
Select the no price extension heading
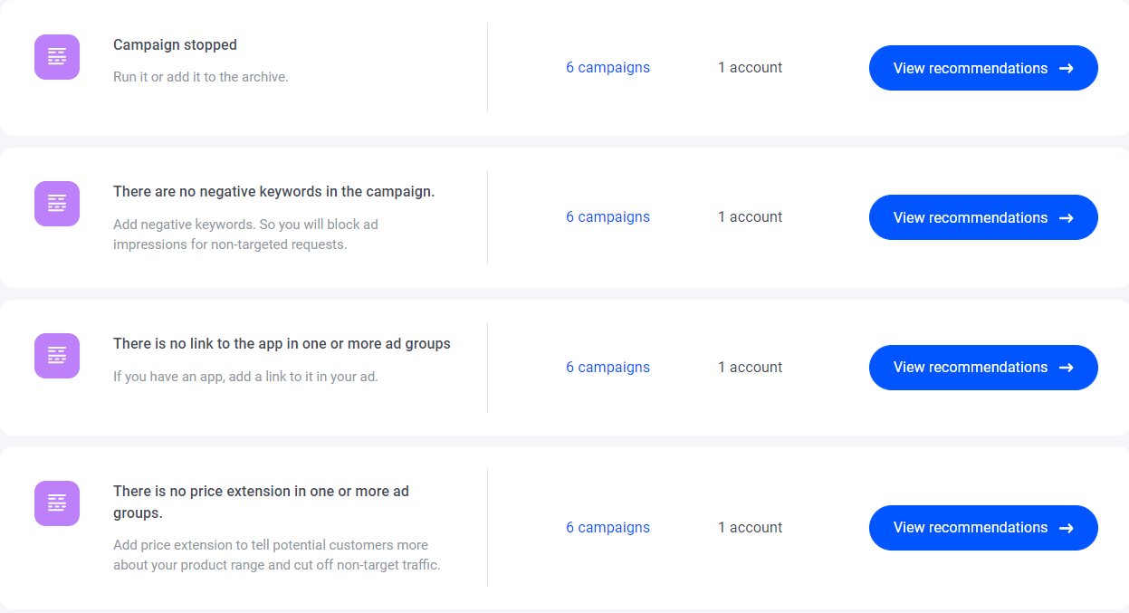[x=261, y=502]
